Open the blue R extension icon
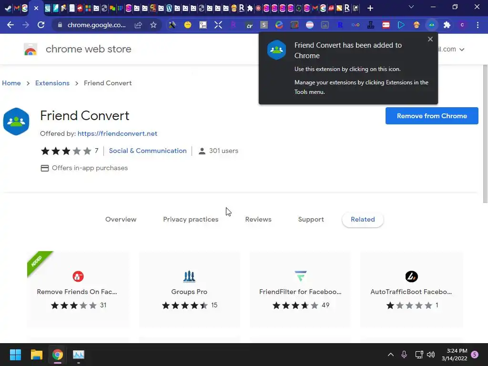Screen dimensions: 488x366 click(340, 25)
